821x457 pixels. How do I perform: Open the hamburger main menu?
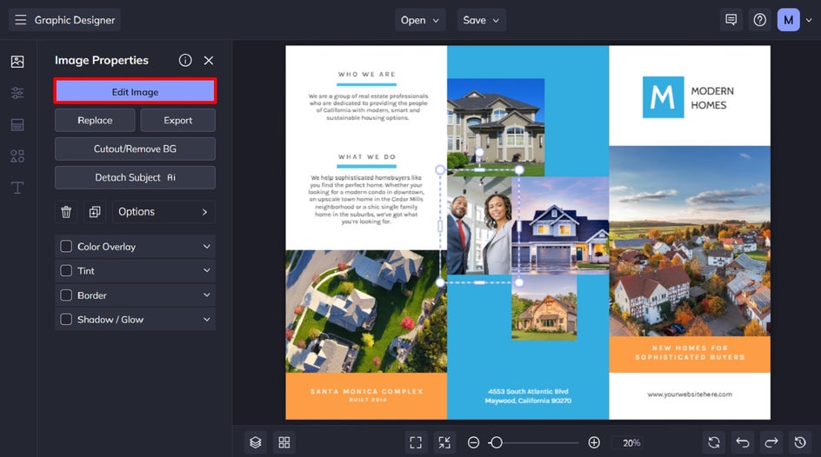20,20
